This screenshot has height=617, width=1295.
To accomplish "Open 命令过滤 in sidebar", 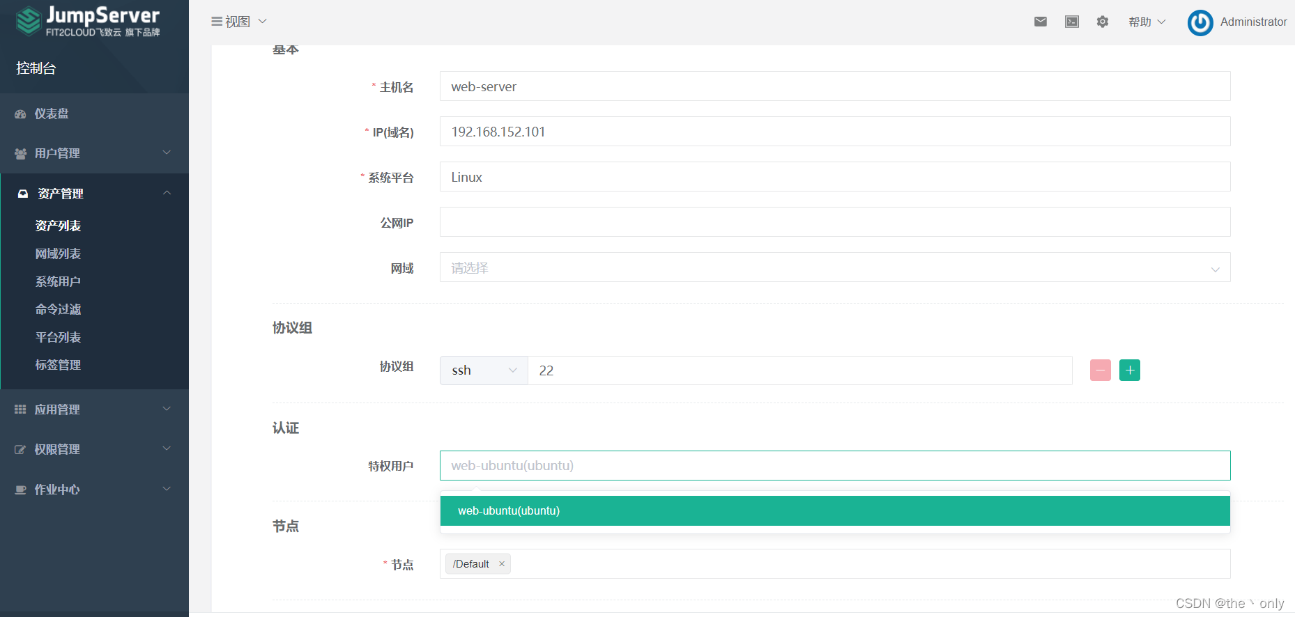I will 58,309.
